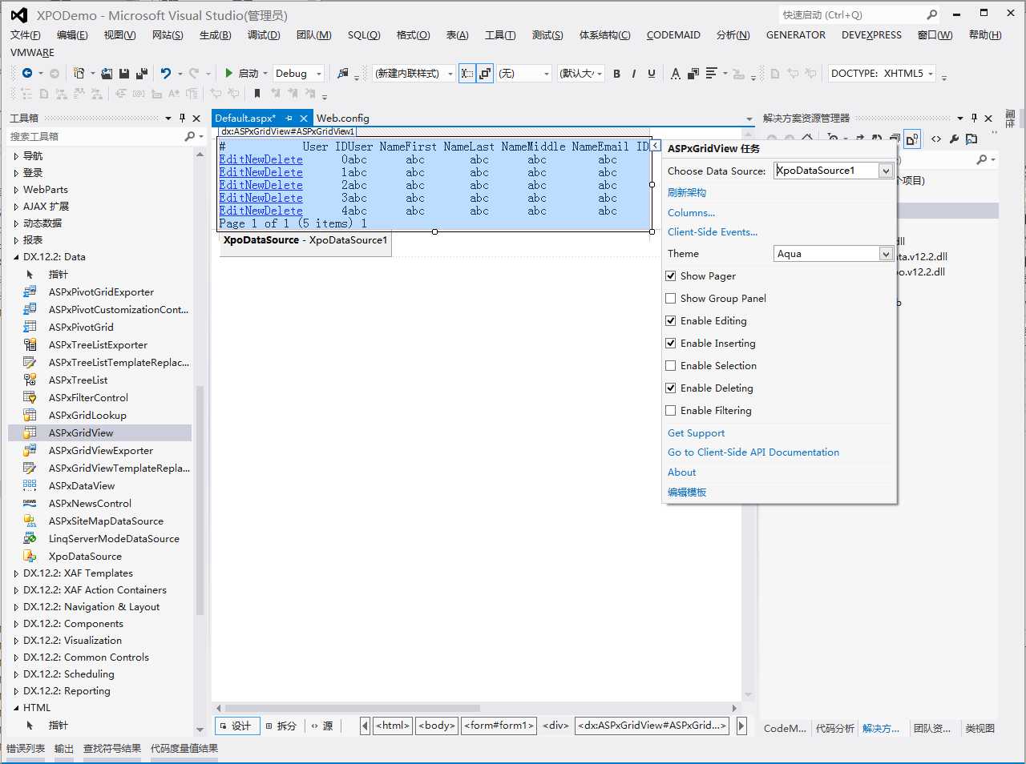The width and height of the screenshot is (1026, 764).
Task: Check the Enable Filtering option
Action: pyautogui.click(x=671, y=411)
